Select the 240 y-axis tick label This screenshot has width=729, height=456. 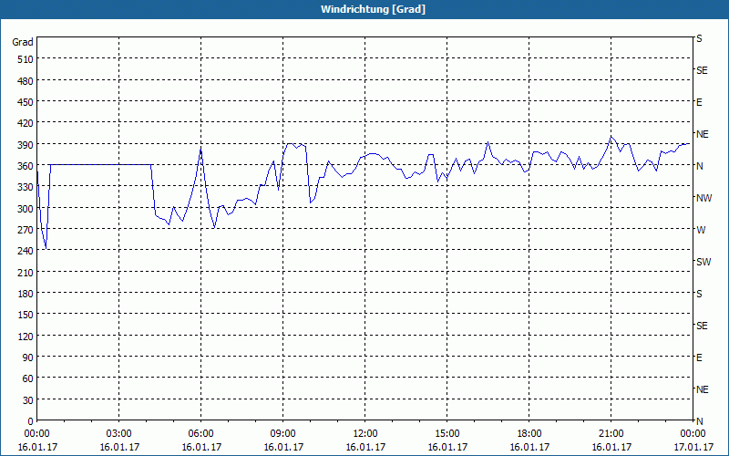coord(26,252)
